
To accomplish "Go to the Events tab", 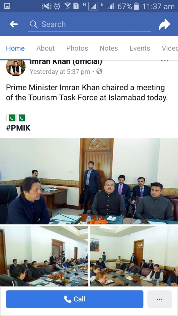I will [140, 48].
